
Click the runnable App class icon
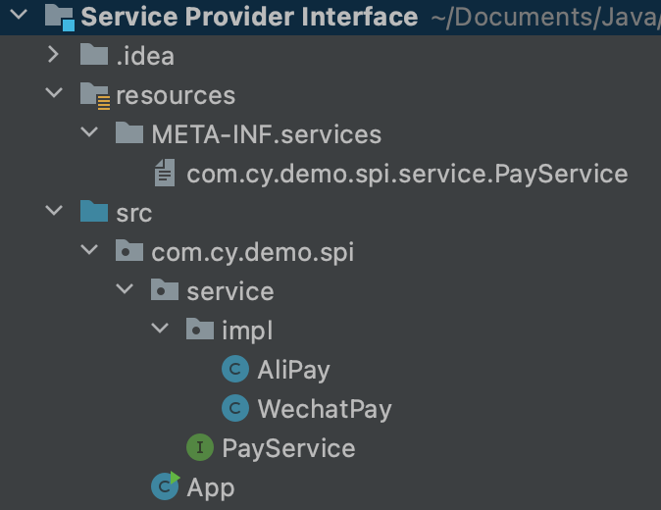point(165,486)
